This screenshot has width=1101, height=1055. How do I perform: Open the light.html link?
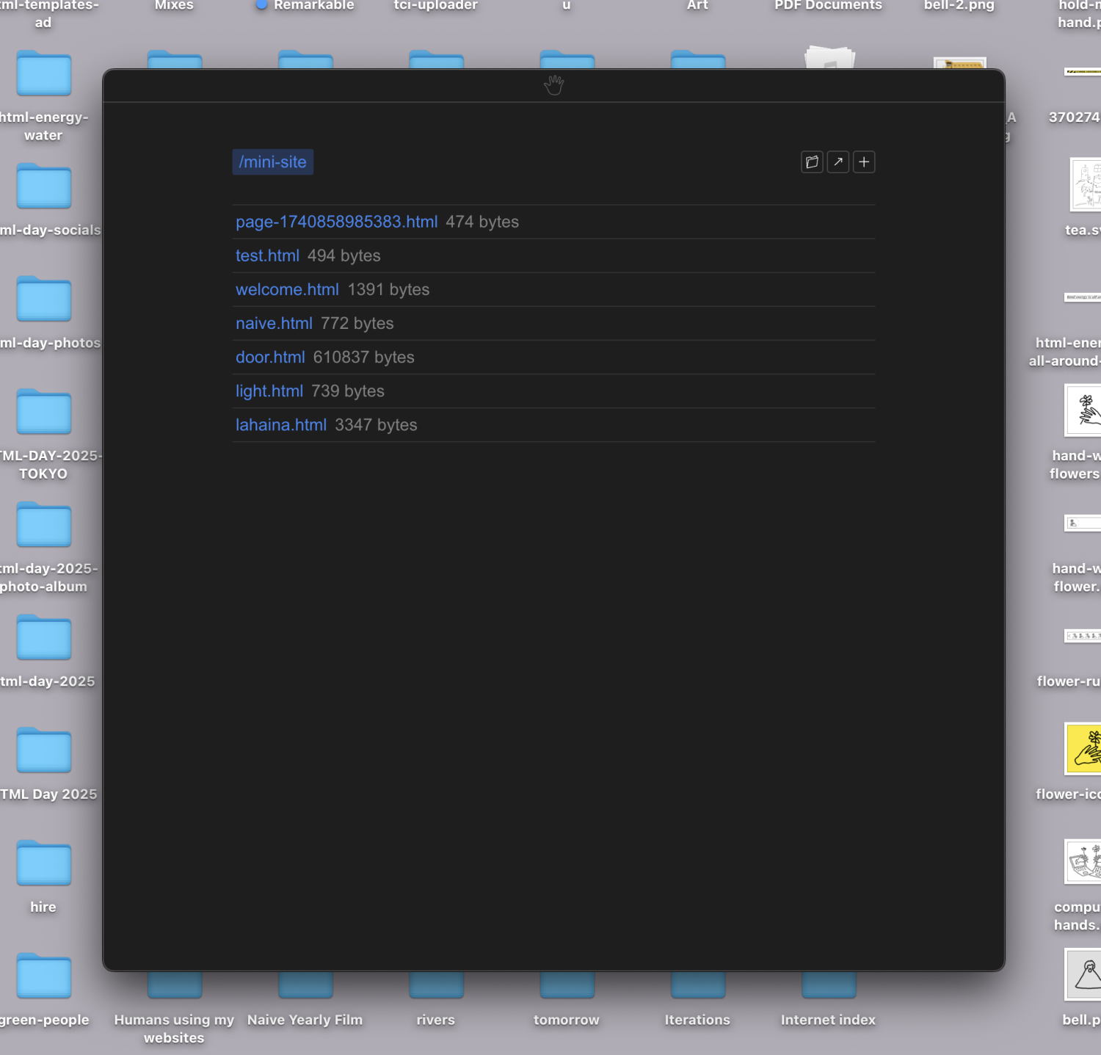pos(269,391)
